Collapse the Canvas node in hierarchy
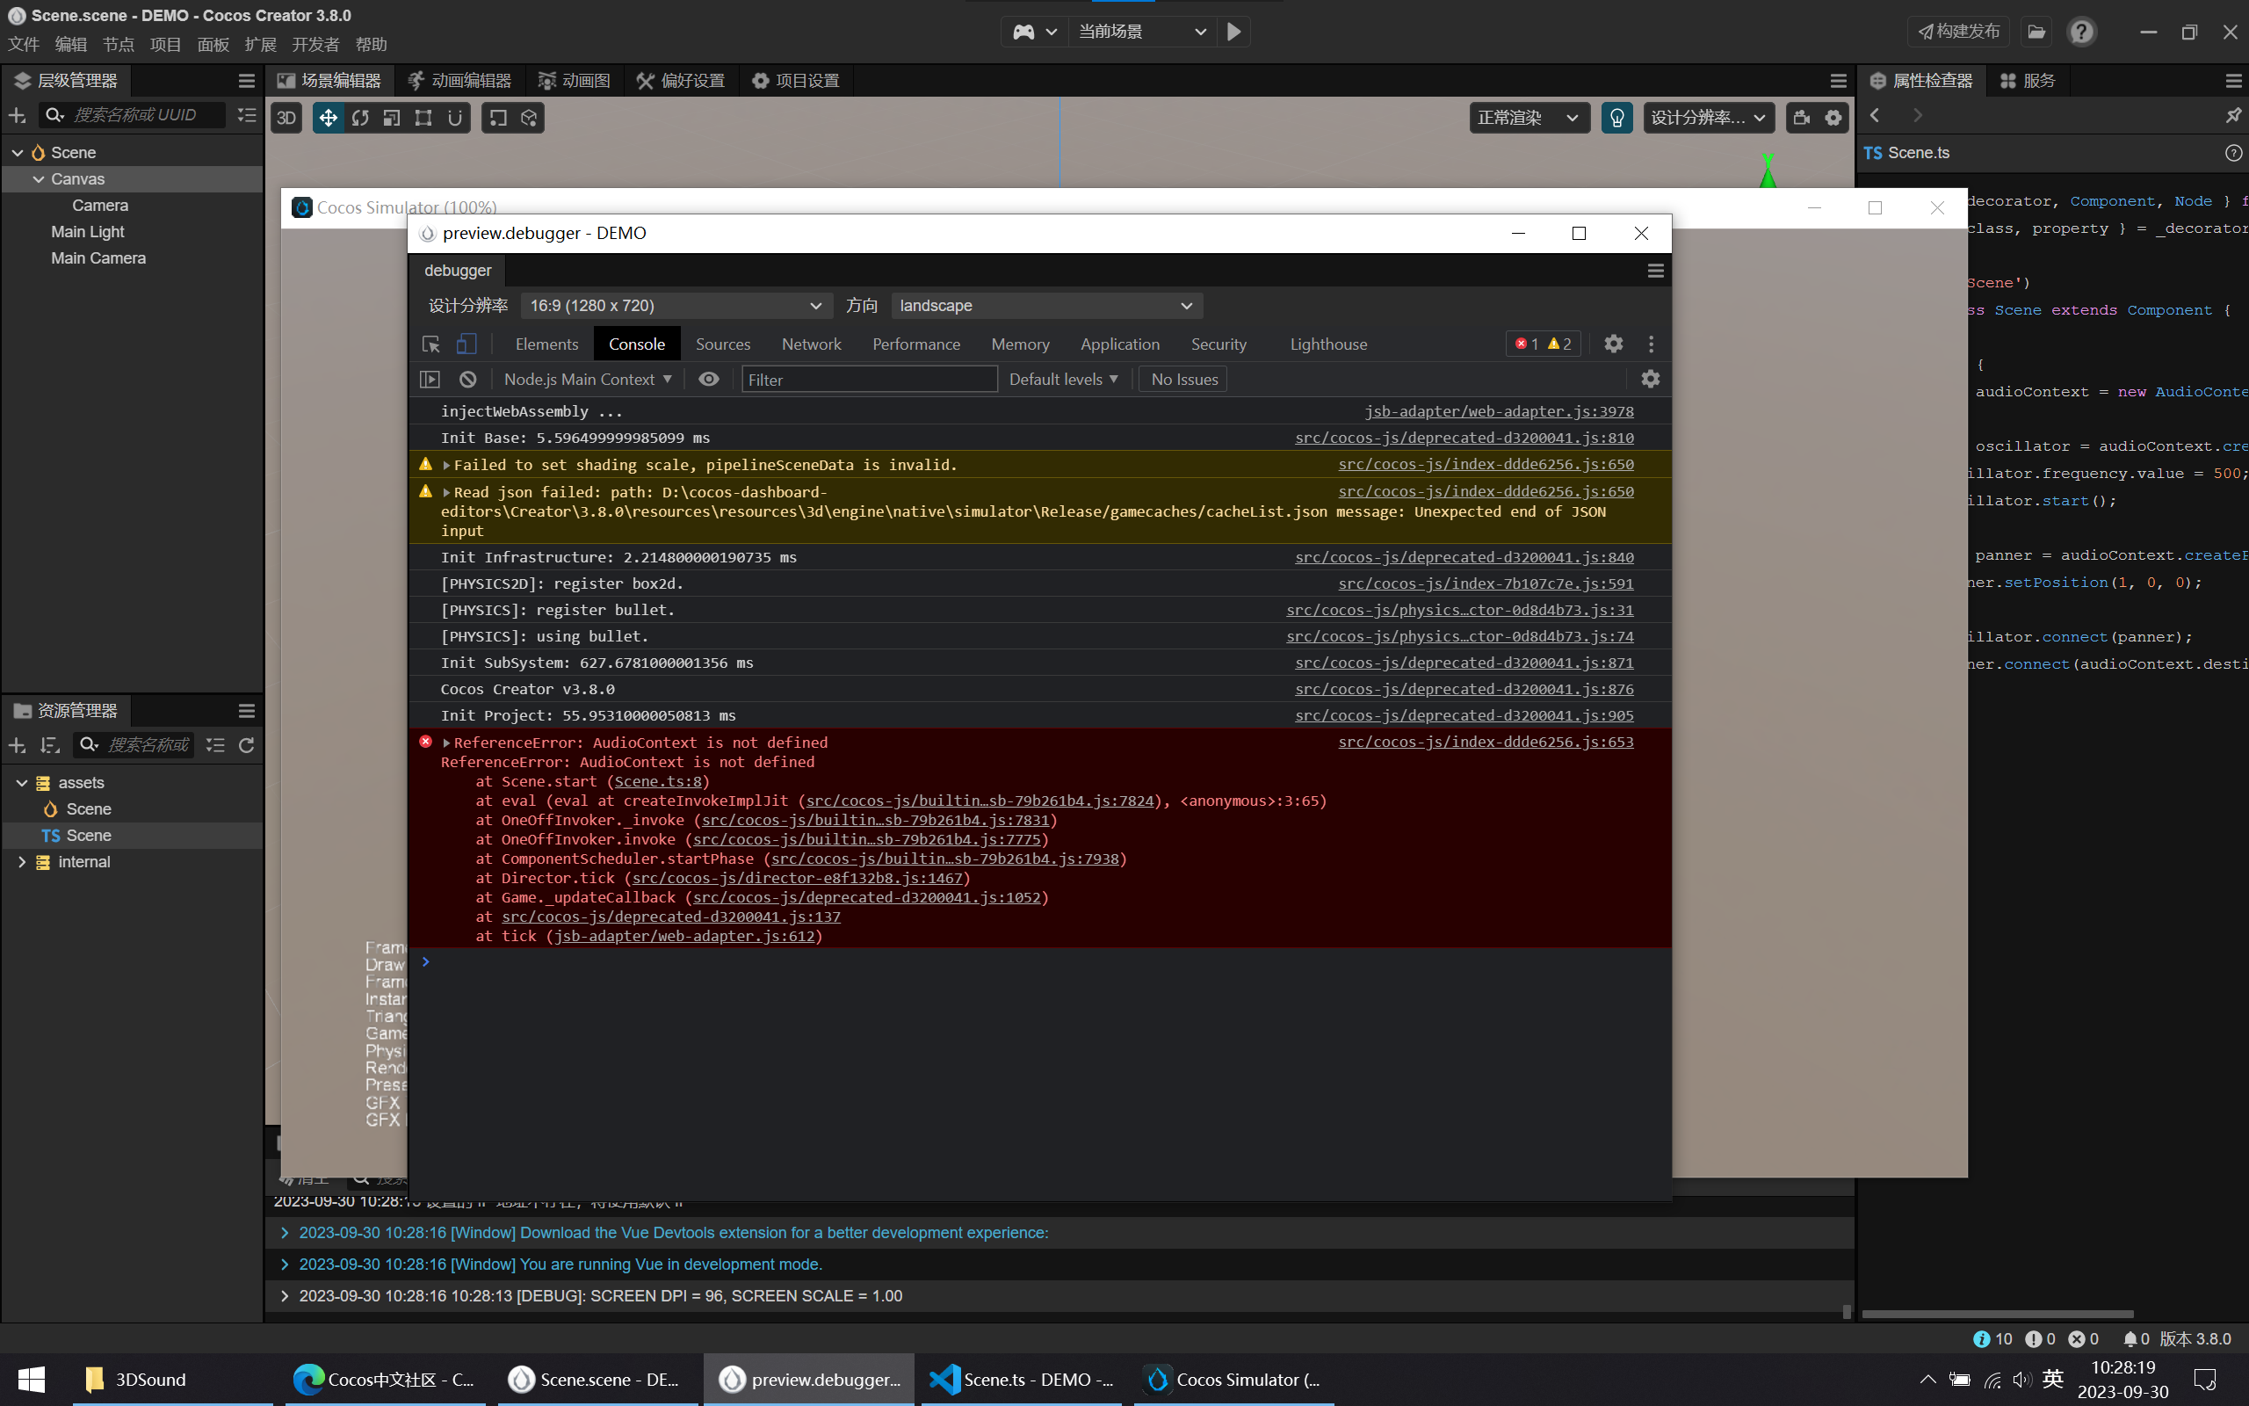 (x=39, y=178)
